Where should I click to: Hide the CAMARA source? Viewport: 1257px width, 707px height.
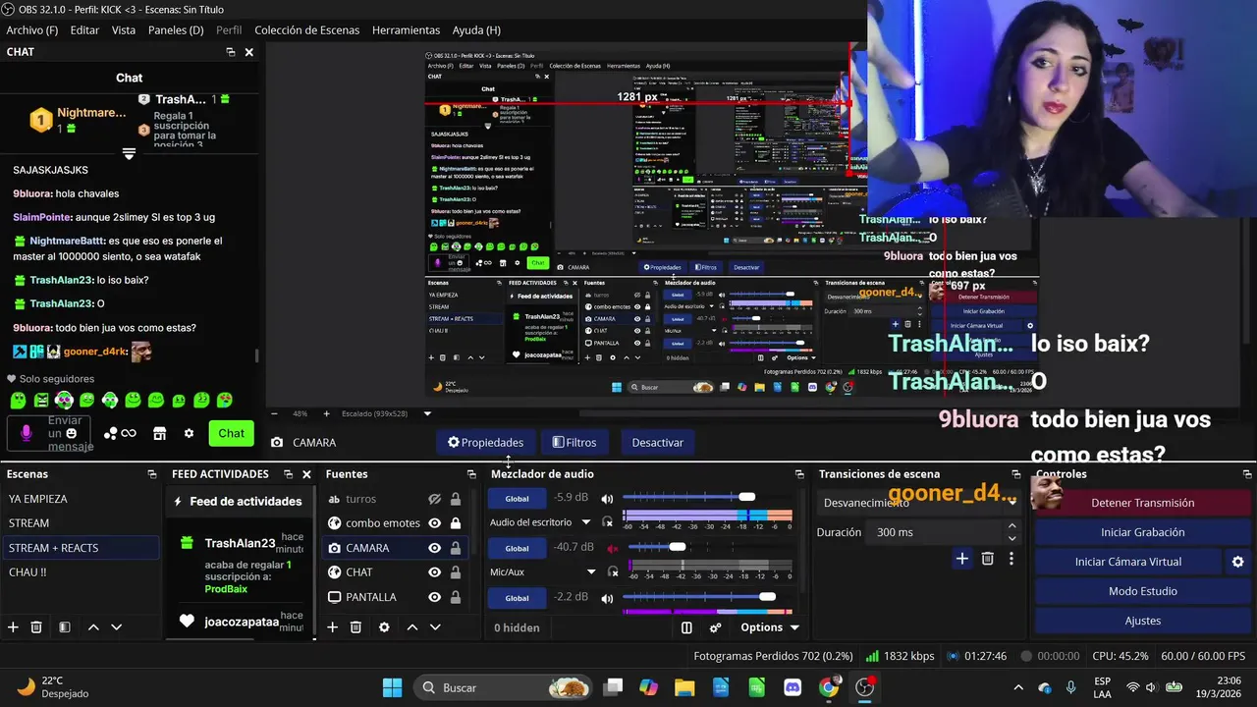[x=435, y=548]
